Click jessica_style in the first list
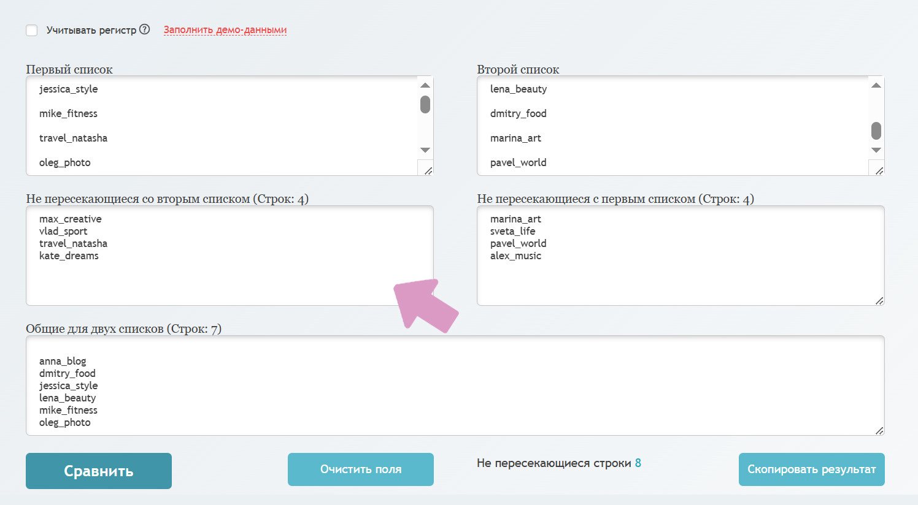918x505 pixels. [x=69, y=89]
